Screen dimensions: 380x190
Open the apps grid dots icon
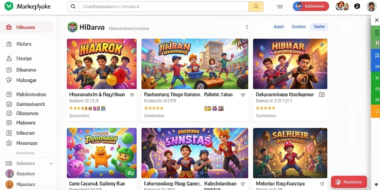(x=280, y=7)
